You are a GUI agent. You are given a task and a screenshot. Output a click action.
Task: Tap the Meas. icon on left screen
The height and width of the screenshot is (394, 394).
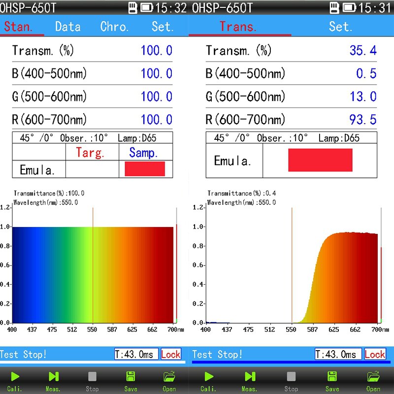[54, 376]
